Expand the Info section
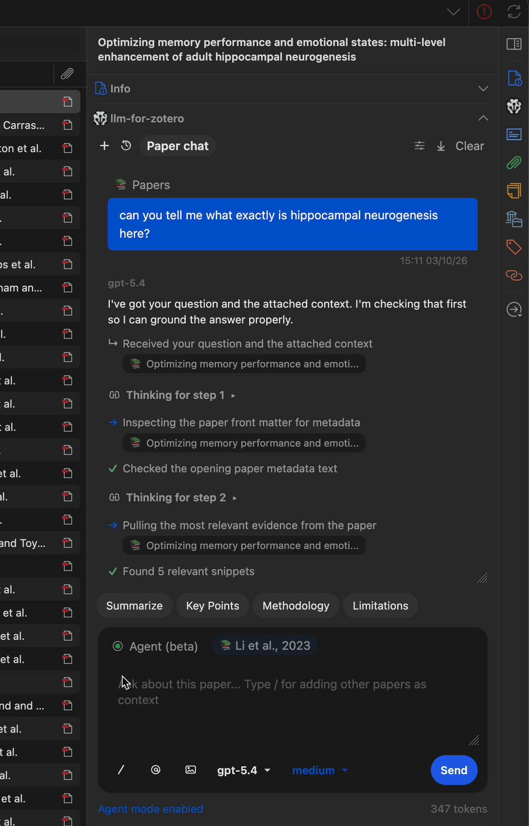Screen dimensions: 529x826 (x=292, y=89)
